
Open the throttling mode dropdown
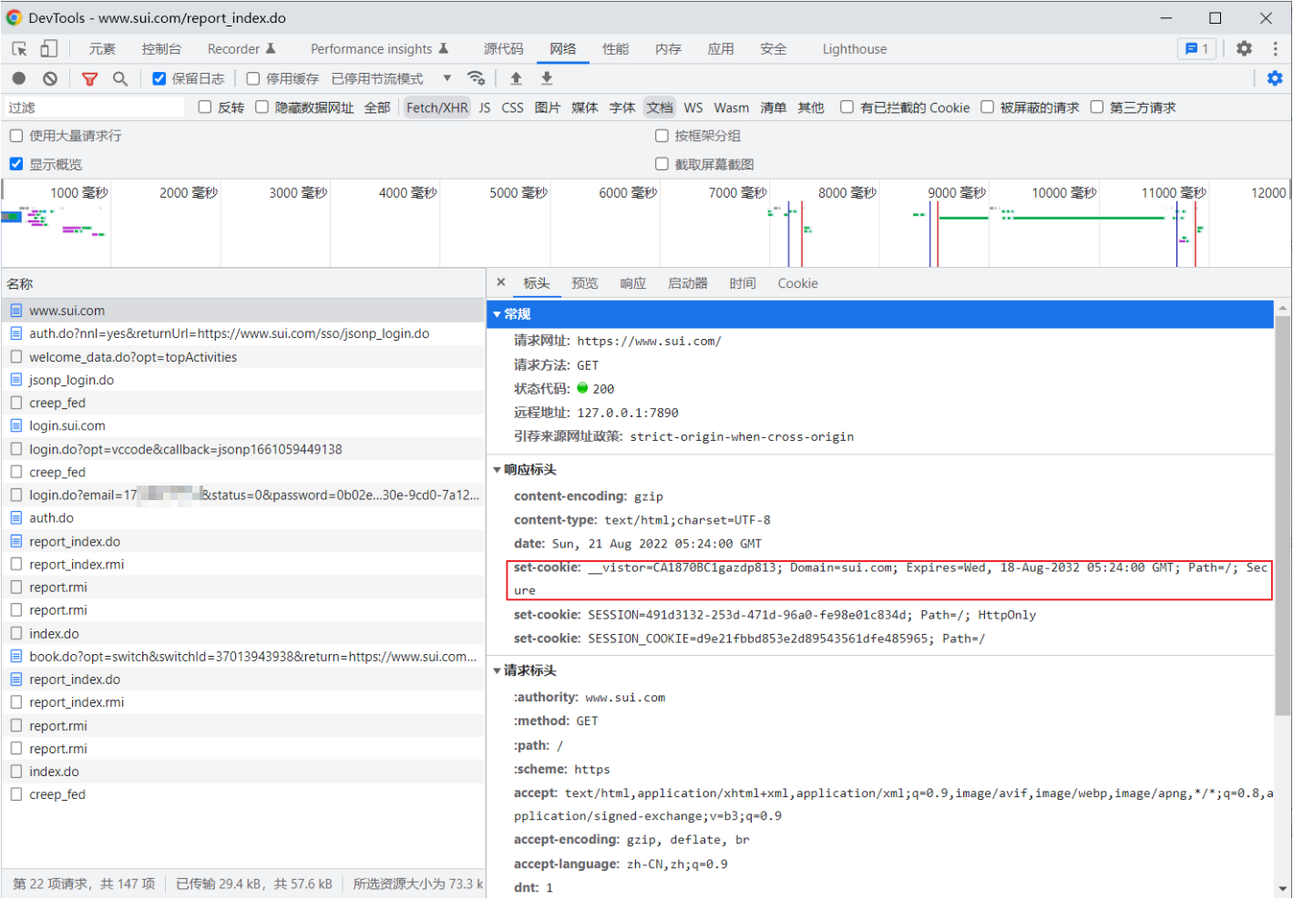click(446, 78)
